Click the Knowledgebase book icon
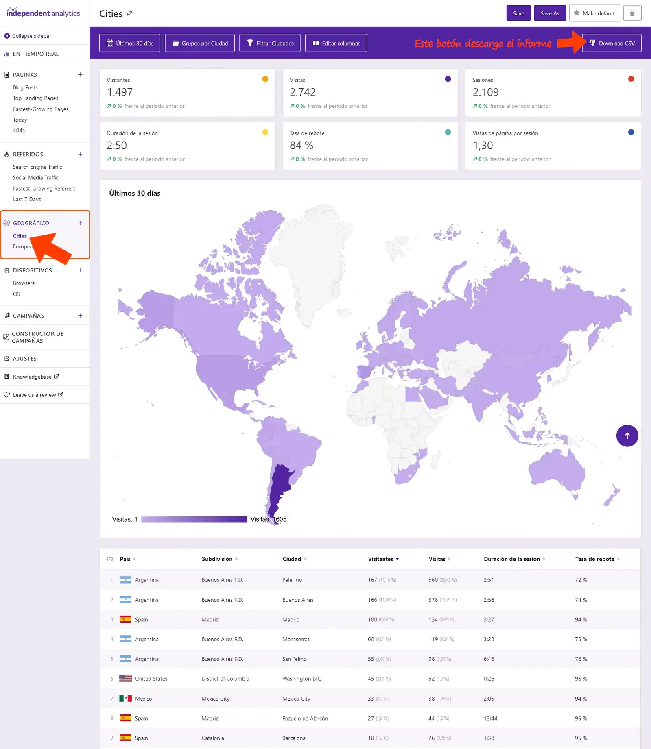This screenshot has height=749, width=651. click(x=7, y=377)
